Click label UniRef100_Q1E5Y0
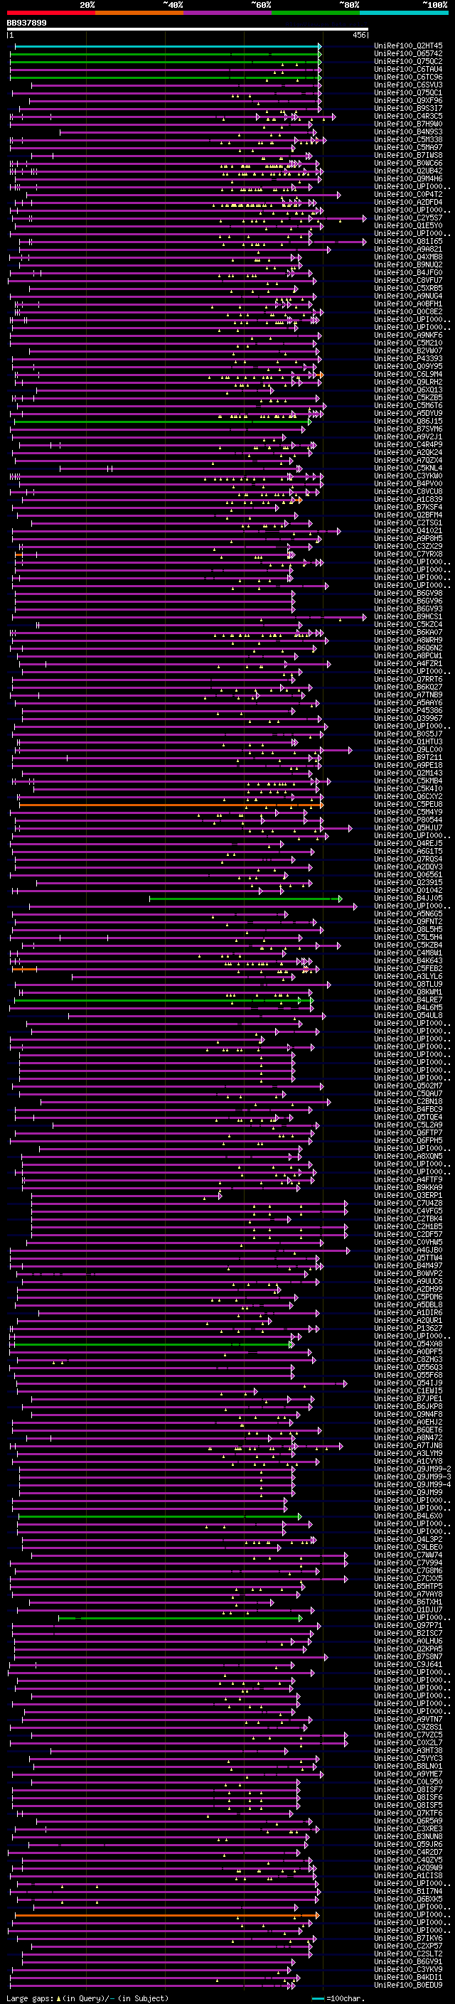The width and height of the screenshot is (455, 2004). (408, 225)
